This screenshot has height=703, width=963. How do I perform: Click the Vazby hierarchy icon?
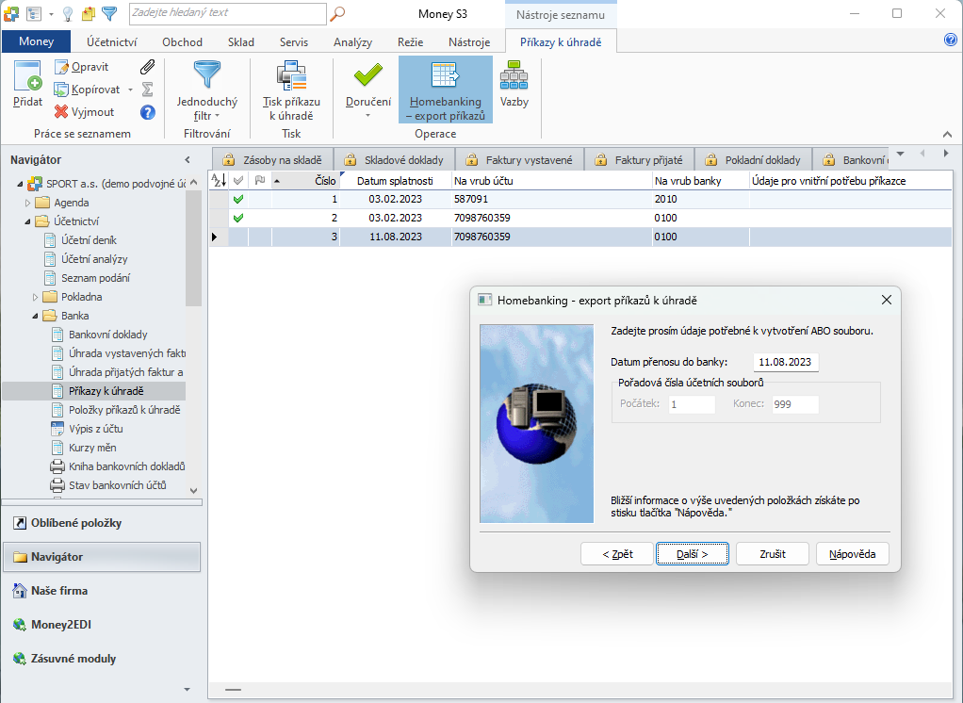coord(514,76)
